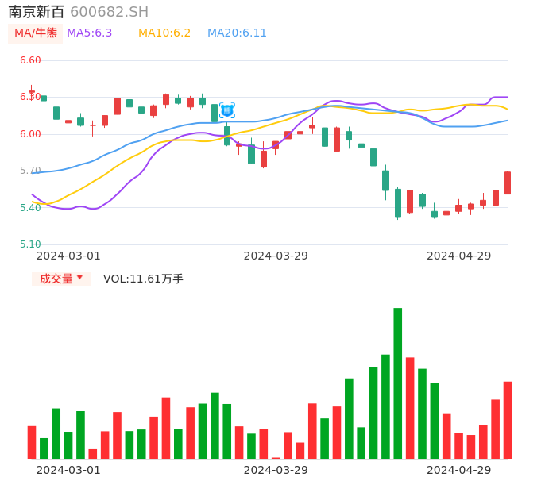This screenshot has height=481, width=545.
Task: Click the bear icon marker on the candlestick chart
Action: (227, 110)
